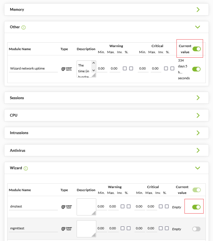Click the SNMP data icon for network uptime

67,69
